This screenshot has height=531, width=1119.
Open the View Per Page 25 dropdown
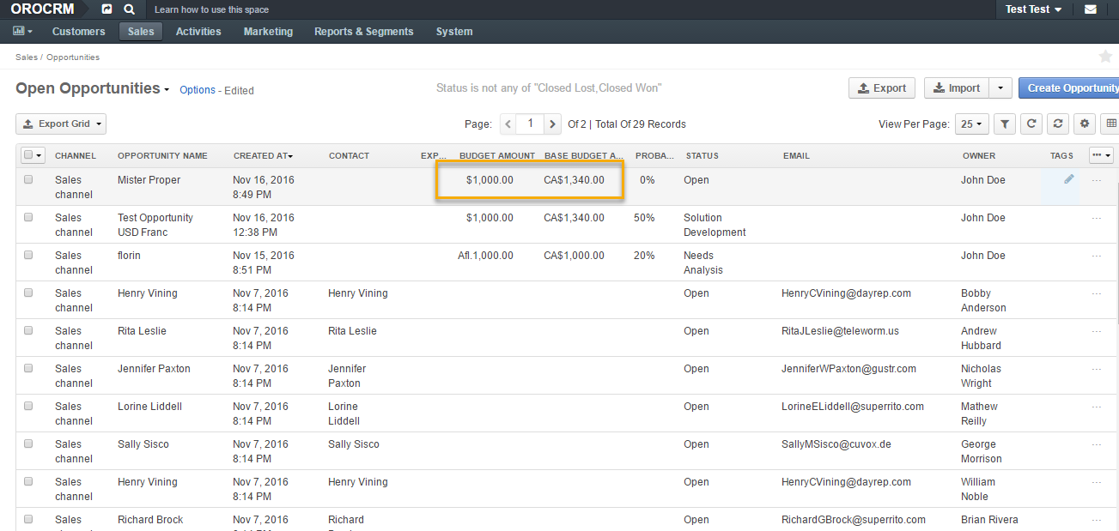(x=972, y=124)
